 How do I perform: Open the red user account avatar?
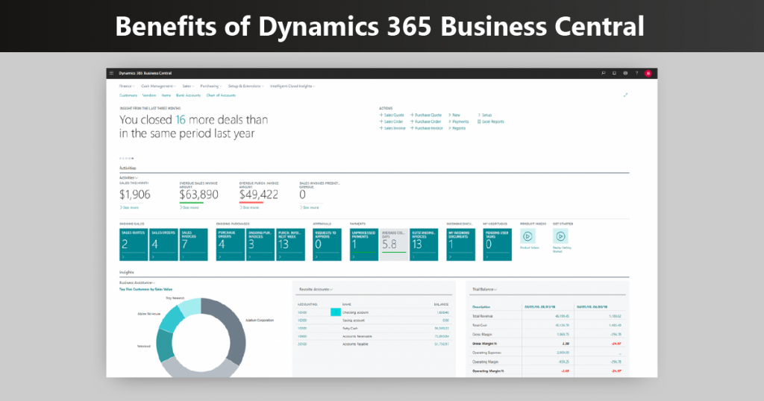tap(648, 73)
